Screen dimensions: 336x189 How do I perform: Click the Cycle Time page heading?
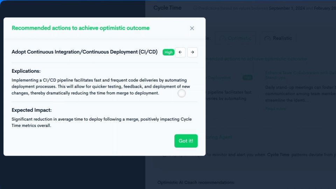[x=168, y=8]
